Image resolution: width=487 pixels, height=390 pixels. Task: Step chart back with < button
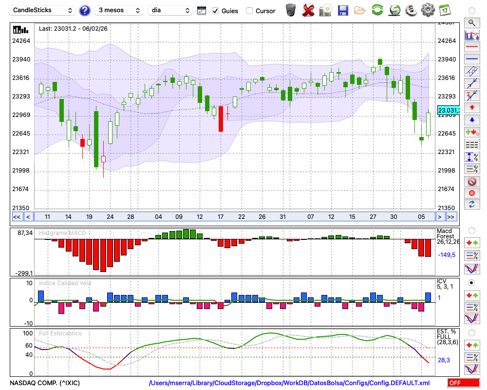tap(28, 217)
